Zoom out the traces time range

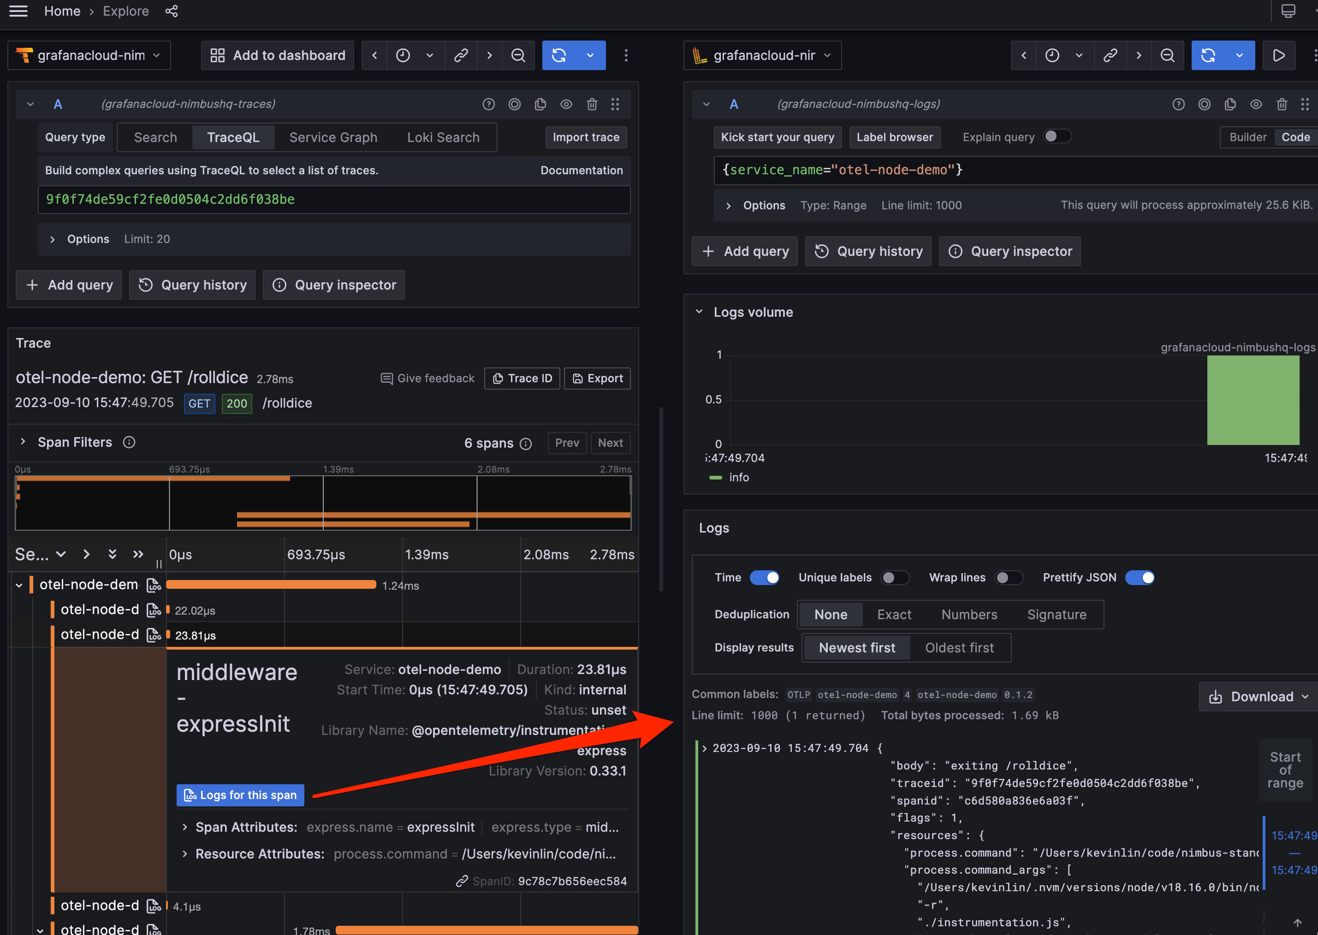(517, 55)
